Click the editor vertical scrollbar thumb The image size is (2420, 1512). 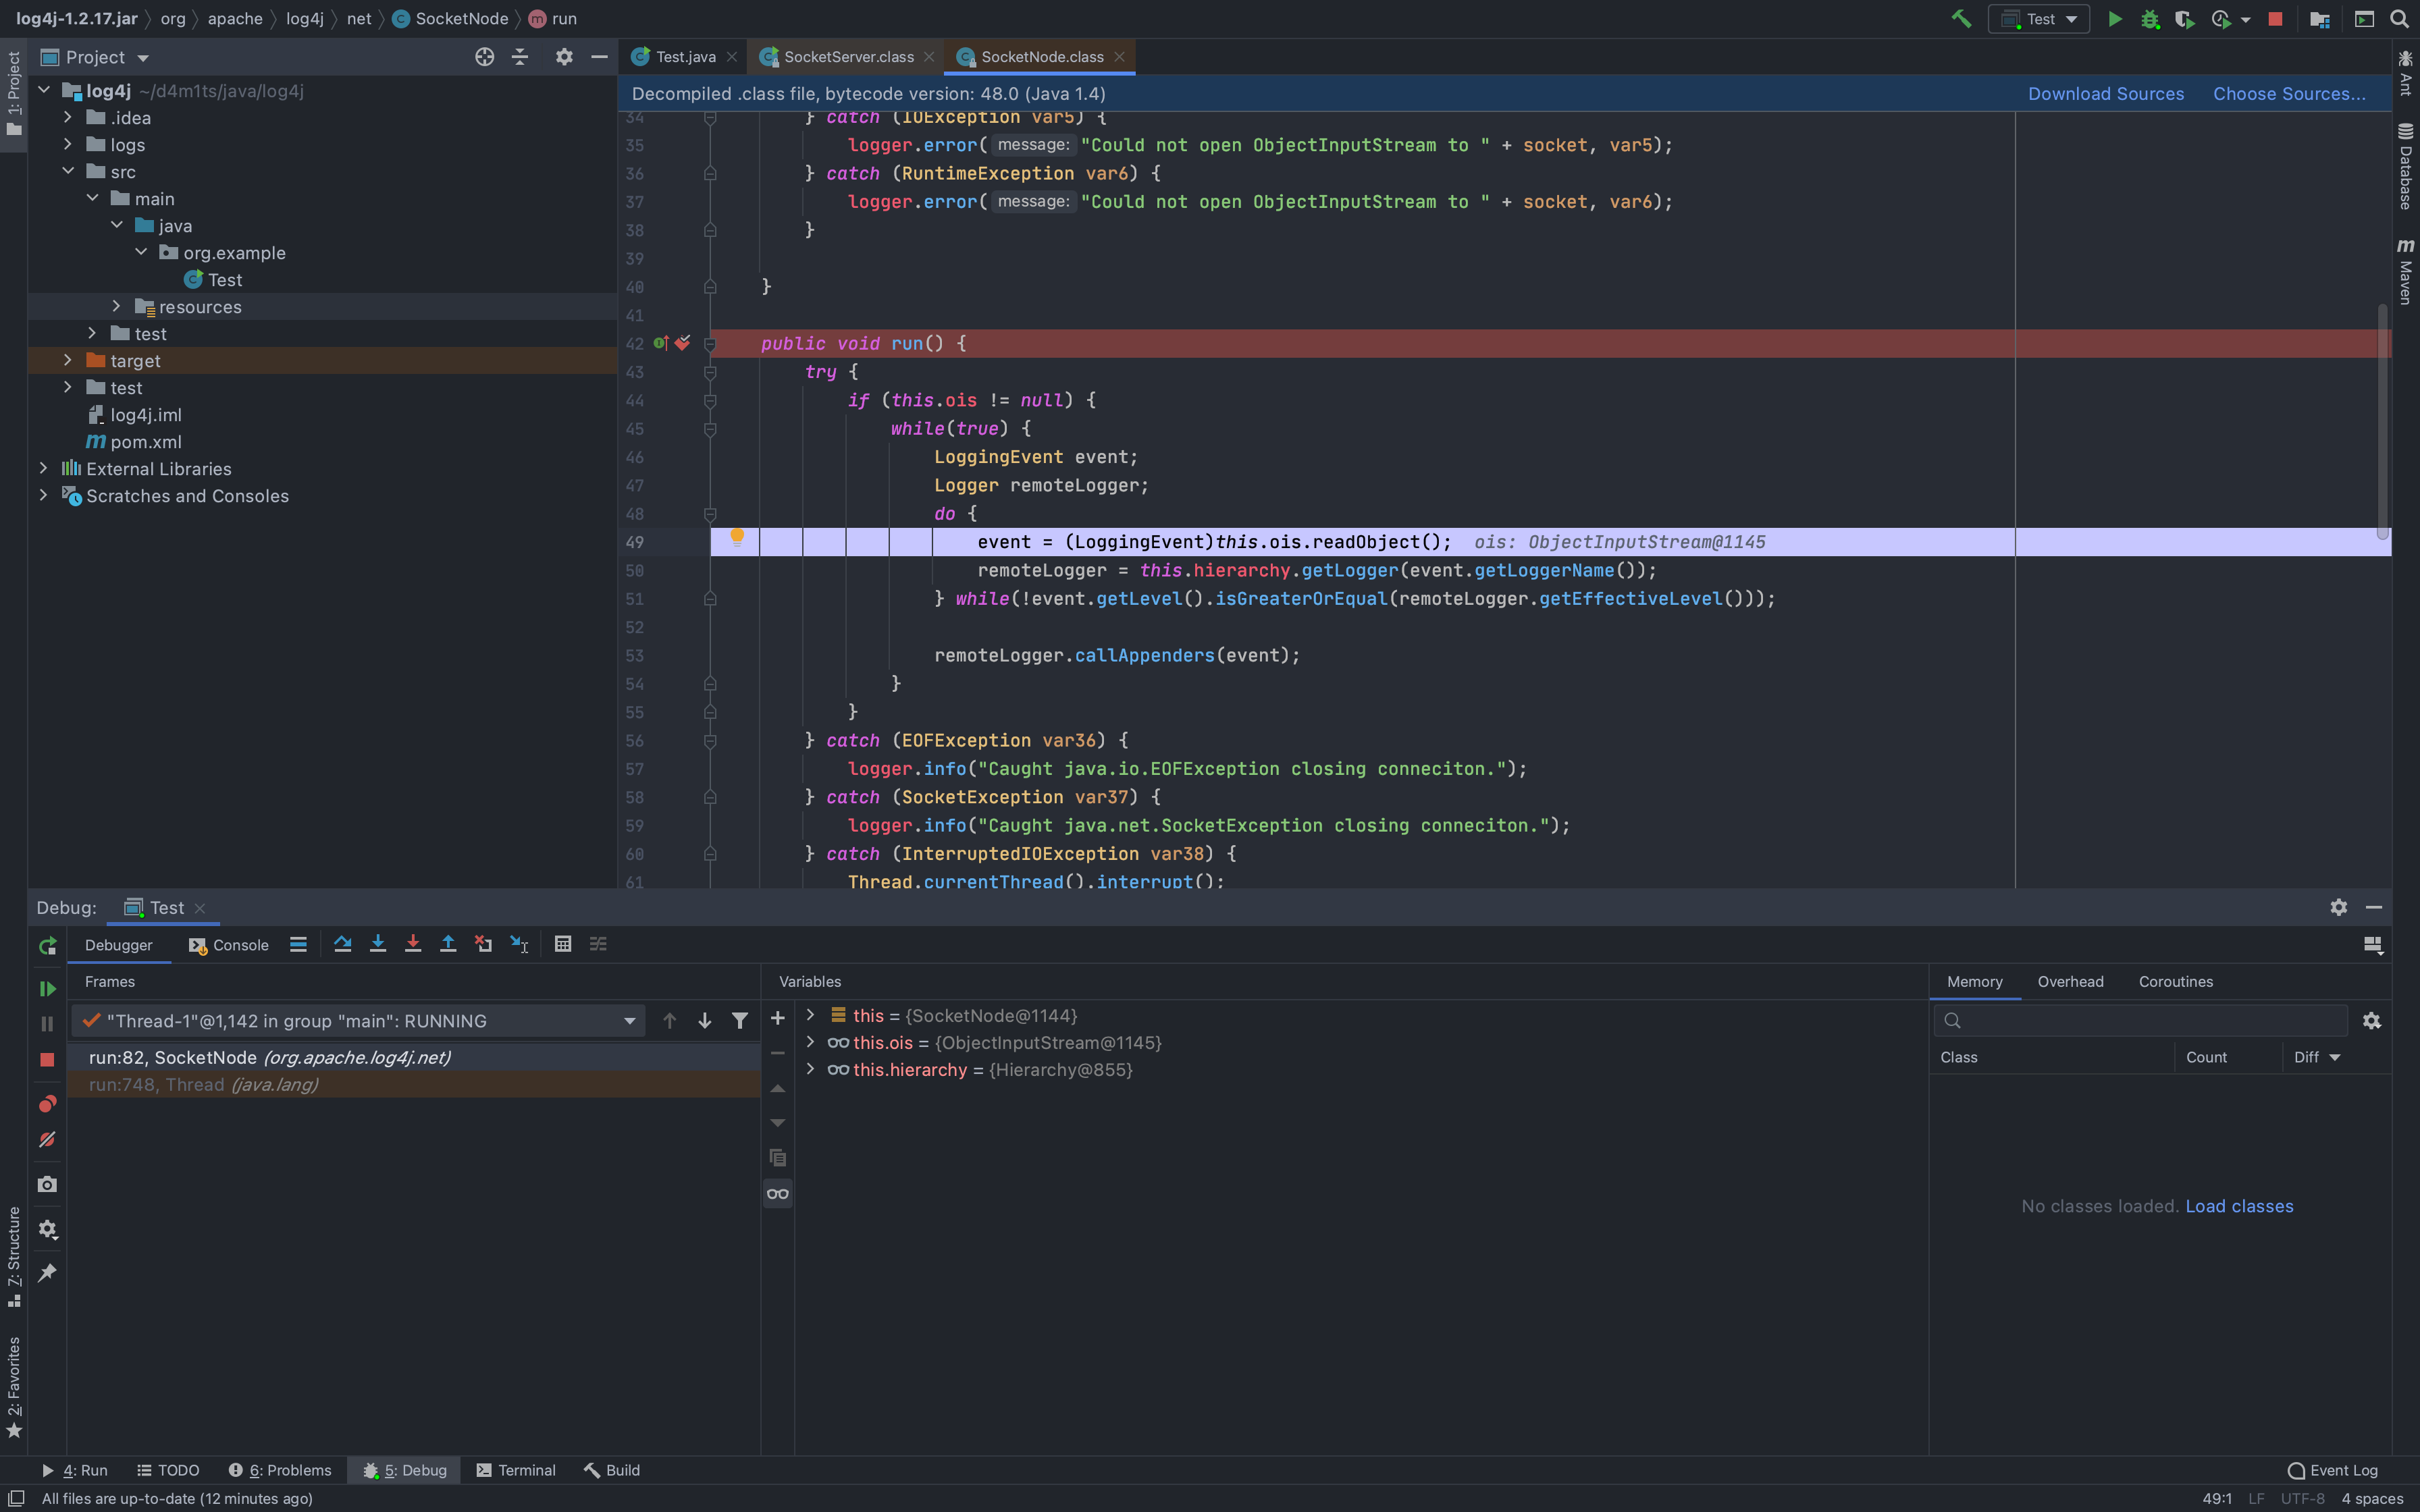[2382, 420]
